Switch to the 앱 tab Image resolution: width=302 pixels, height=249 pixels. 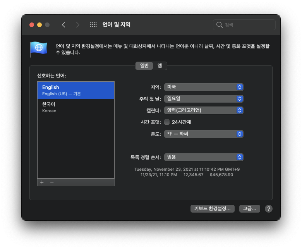160,66
